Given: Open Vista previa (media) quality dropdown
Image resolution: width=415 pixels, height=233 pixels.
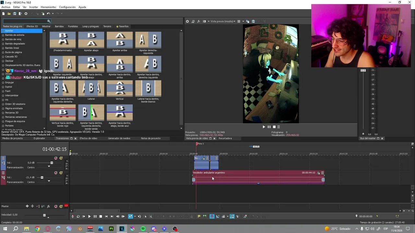Looking at the screenshot, I should tap(223, 21).
